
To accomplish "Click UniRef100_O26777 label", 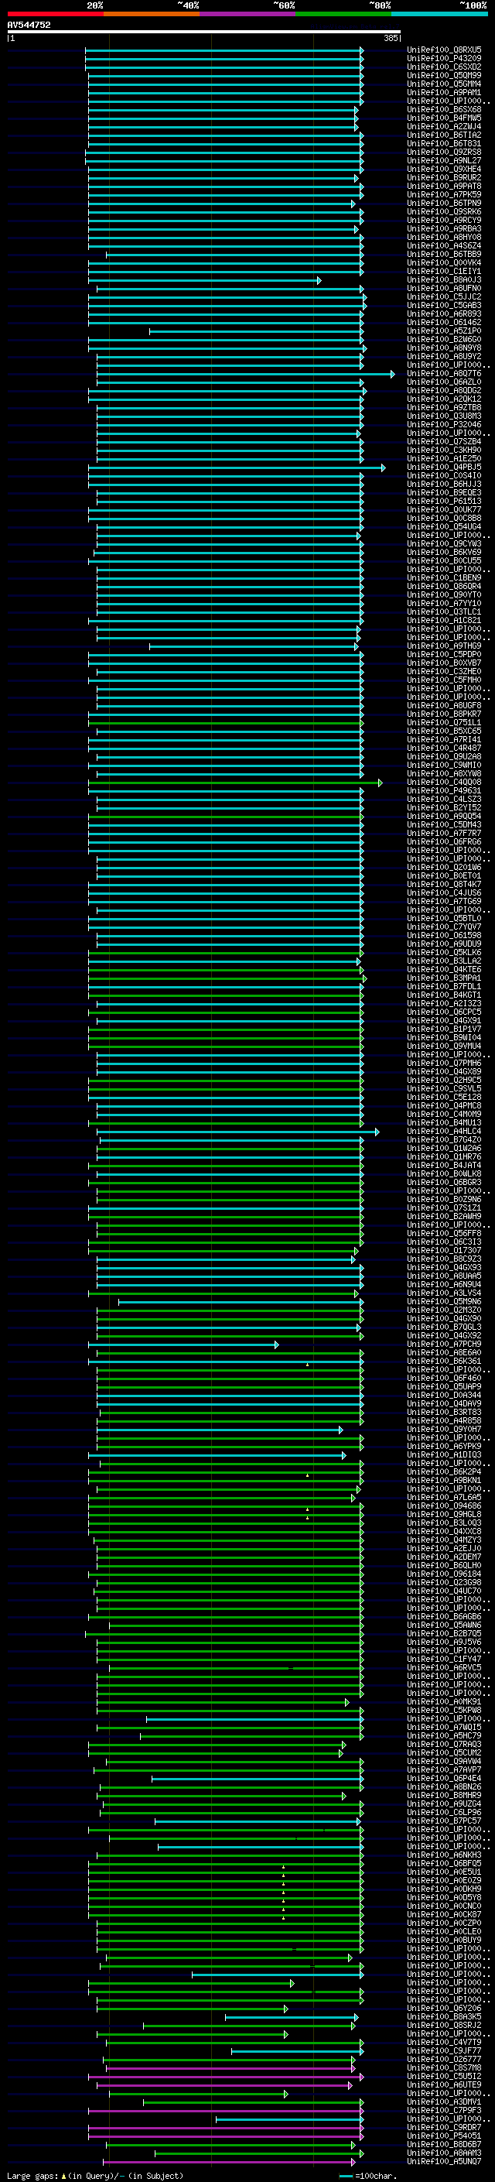I will click(444, 2059).
